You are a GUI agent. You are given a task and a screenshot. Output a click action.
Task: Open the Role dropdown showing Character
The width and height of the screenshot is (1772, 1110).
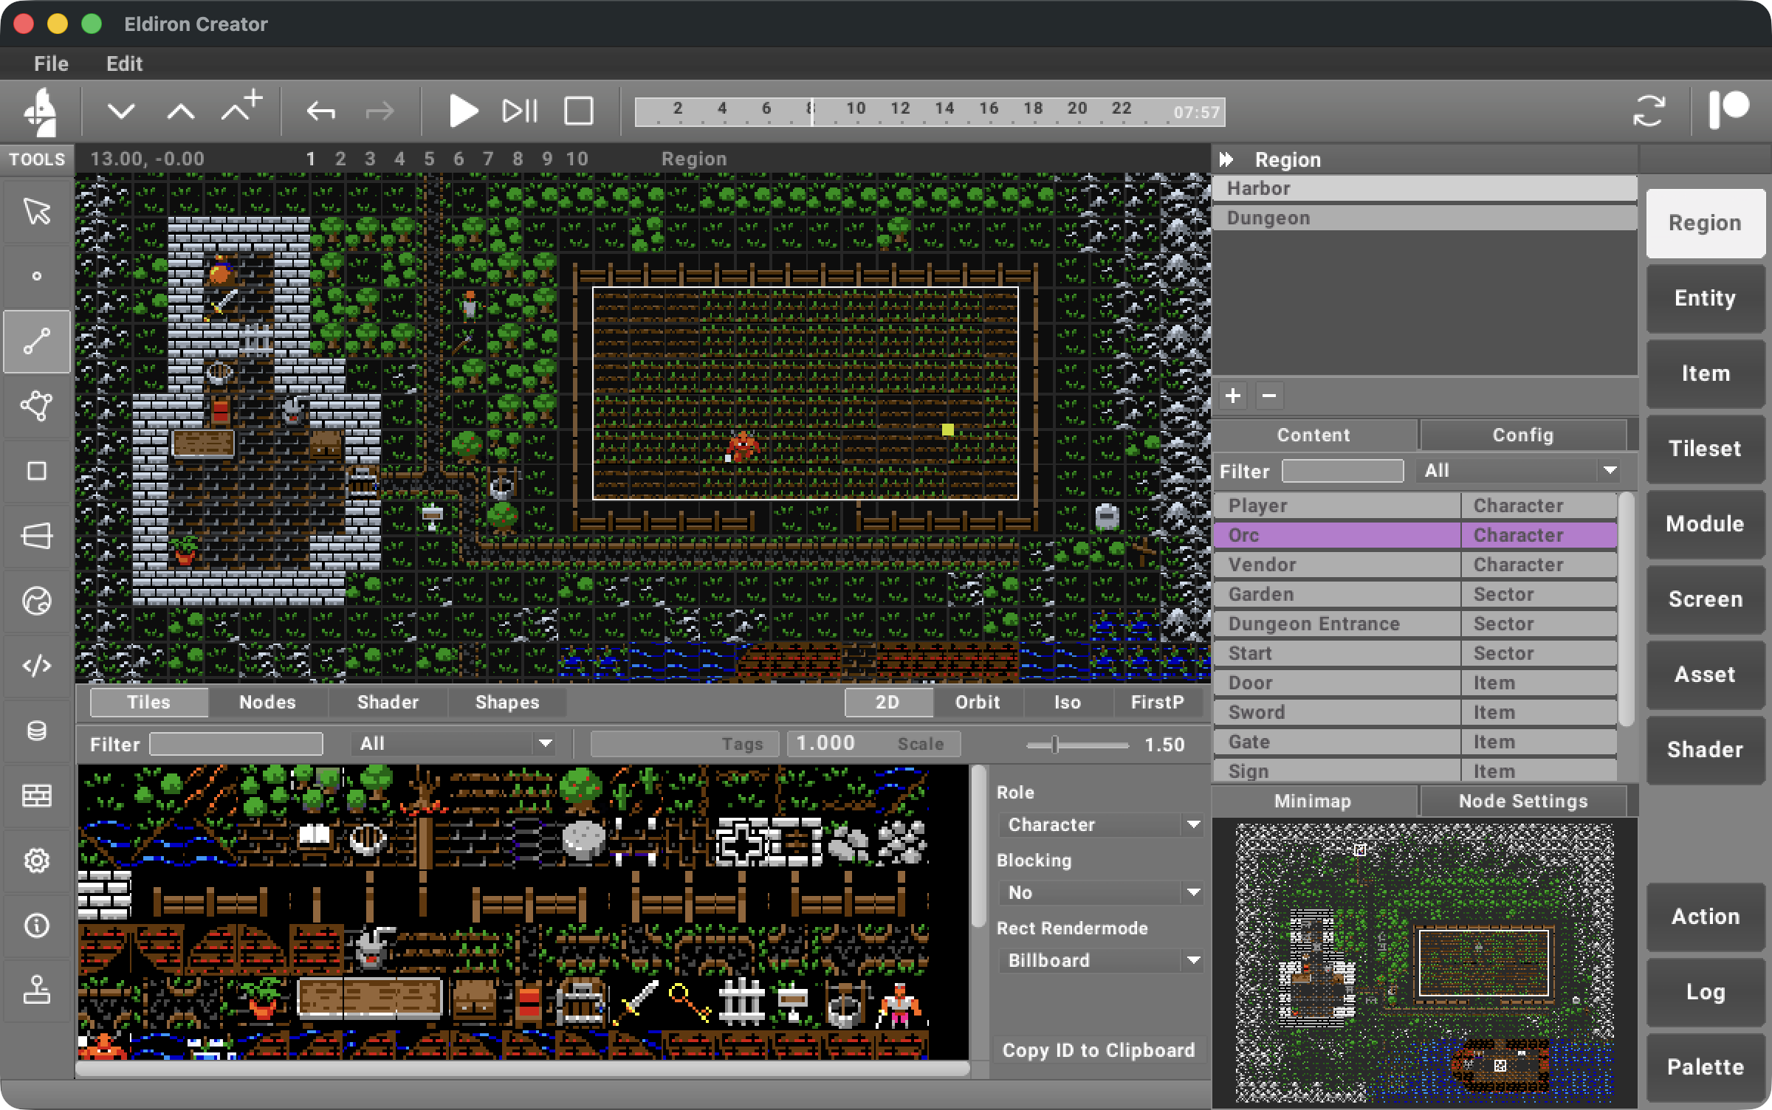tap(1100, 824)
